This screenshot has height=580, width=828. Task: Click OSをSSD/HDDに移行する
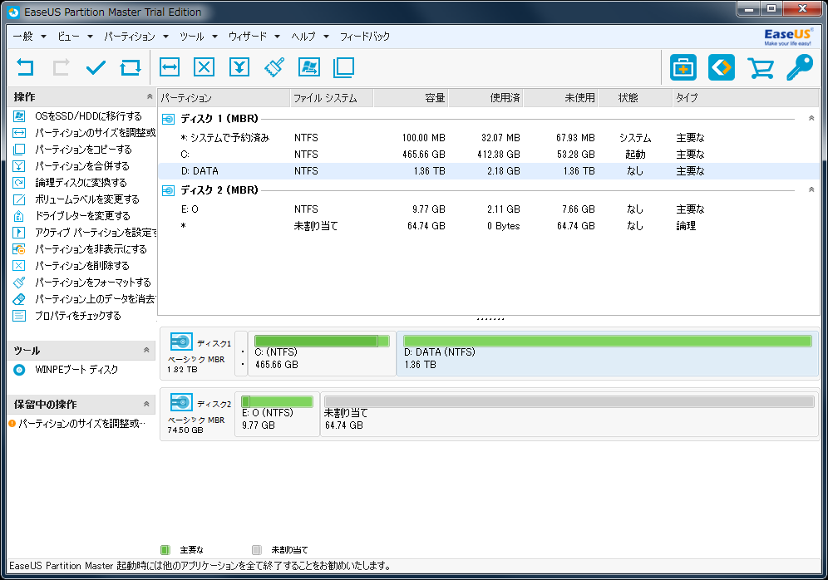click(x=88, y=116)
